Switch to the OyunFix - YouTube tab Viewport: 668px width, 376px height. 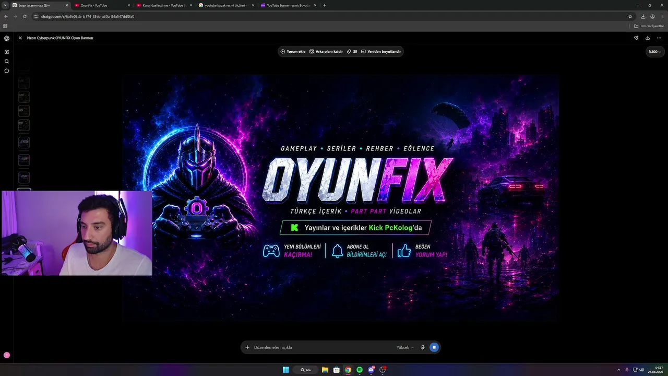102,5
